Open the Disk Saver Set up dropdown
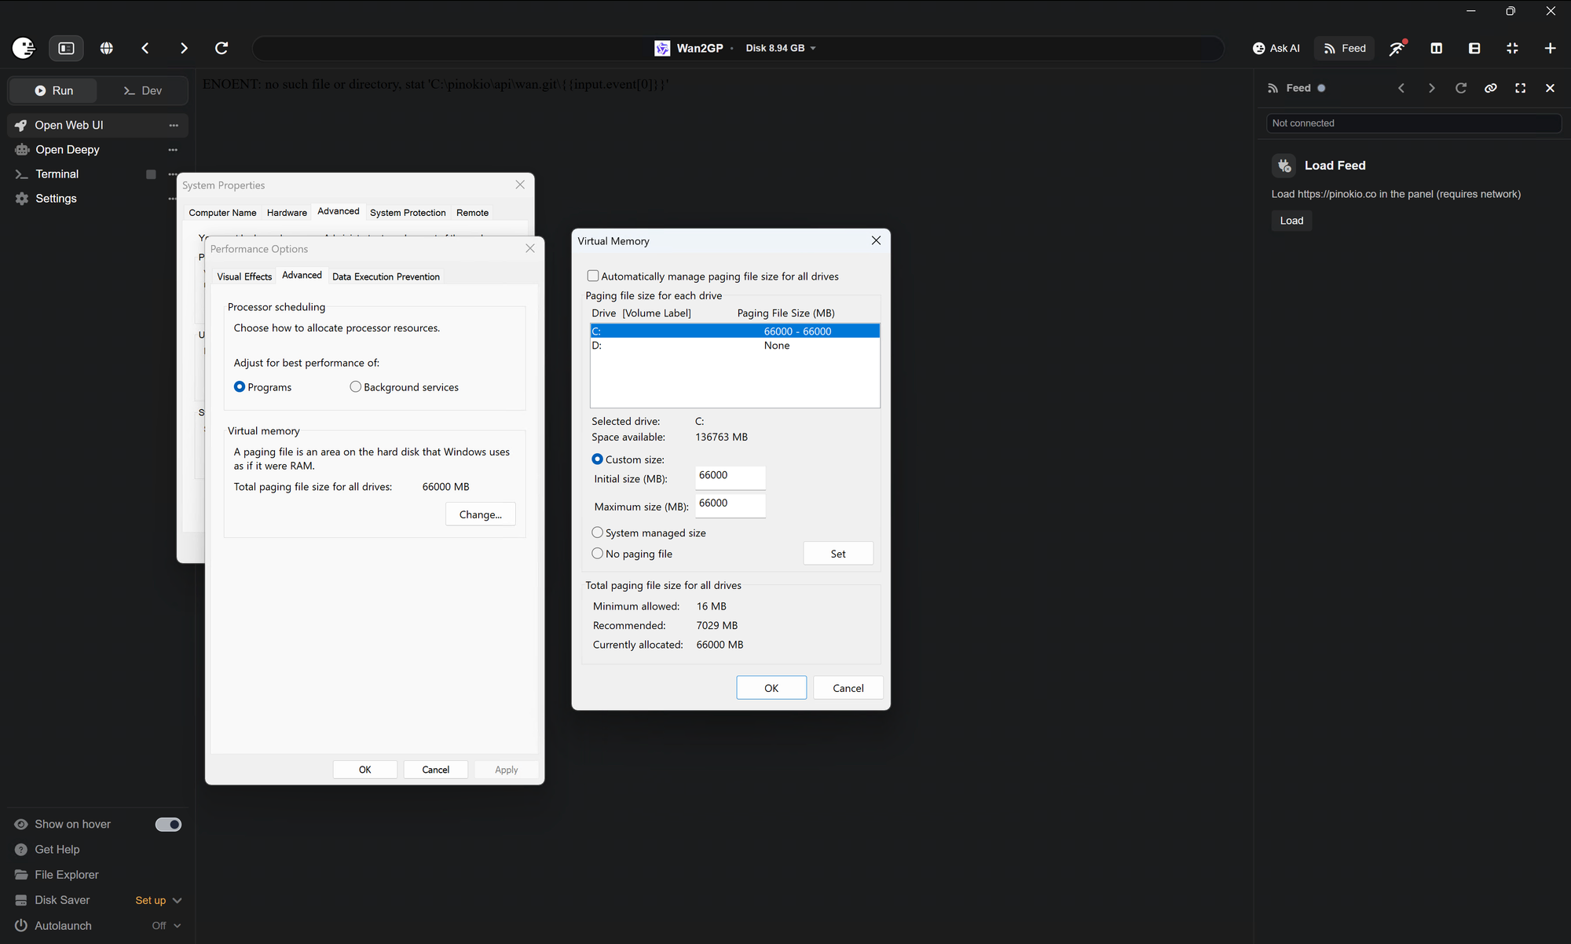The height and width of the screenshot is (944, 1571). click(159, 900)
